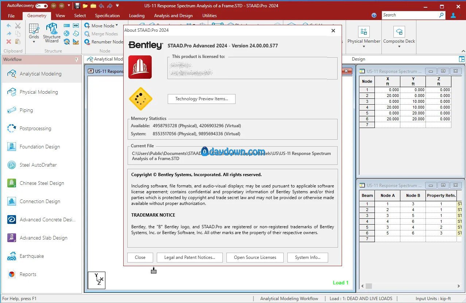Open the Foundation Design workflow

point(39,147)
